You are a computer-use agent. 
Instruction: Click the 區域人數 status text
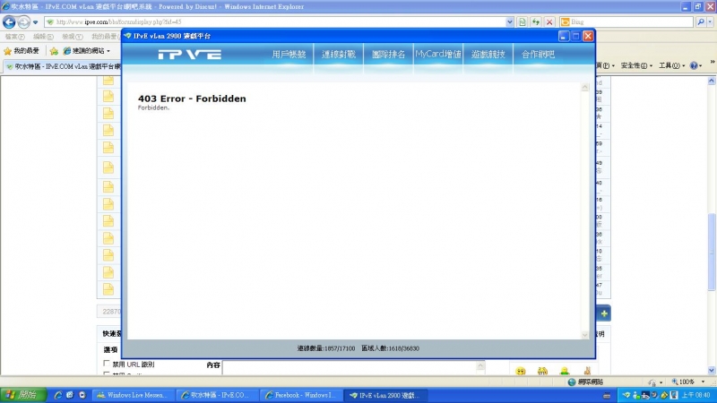coord(390,348)
